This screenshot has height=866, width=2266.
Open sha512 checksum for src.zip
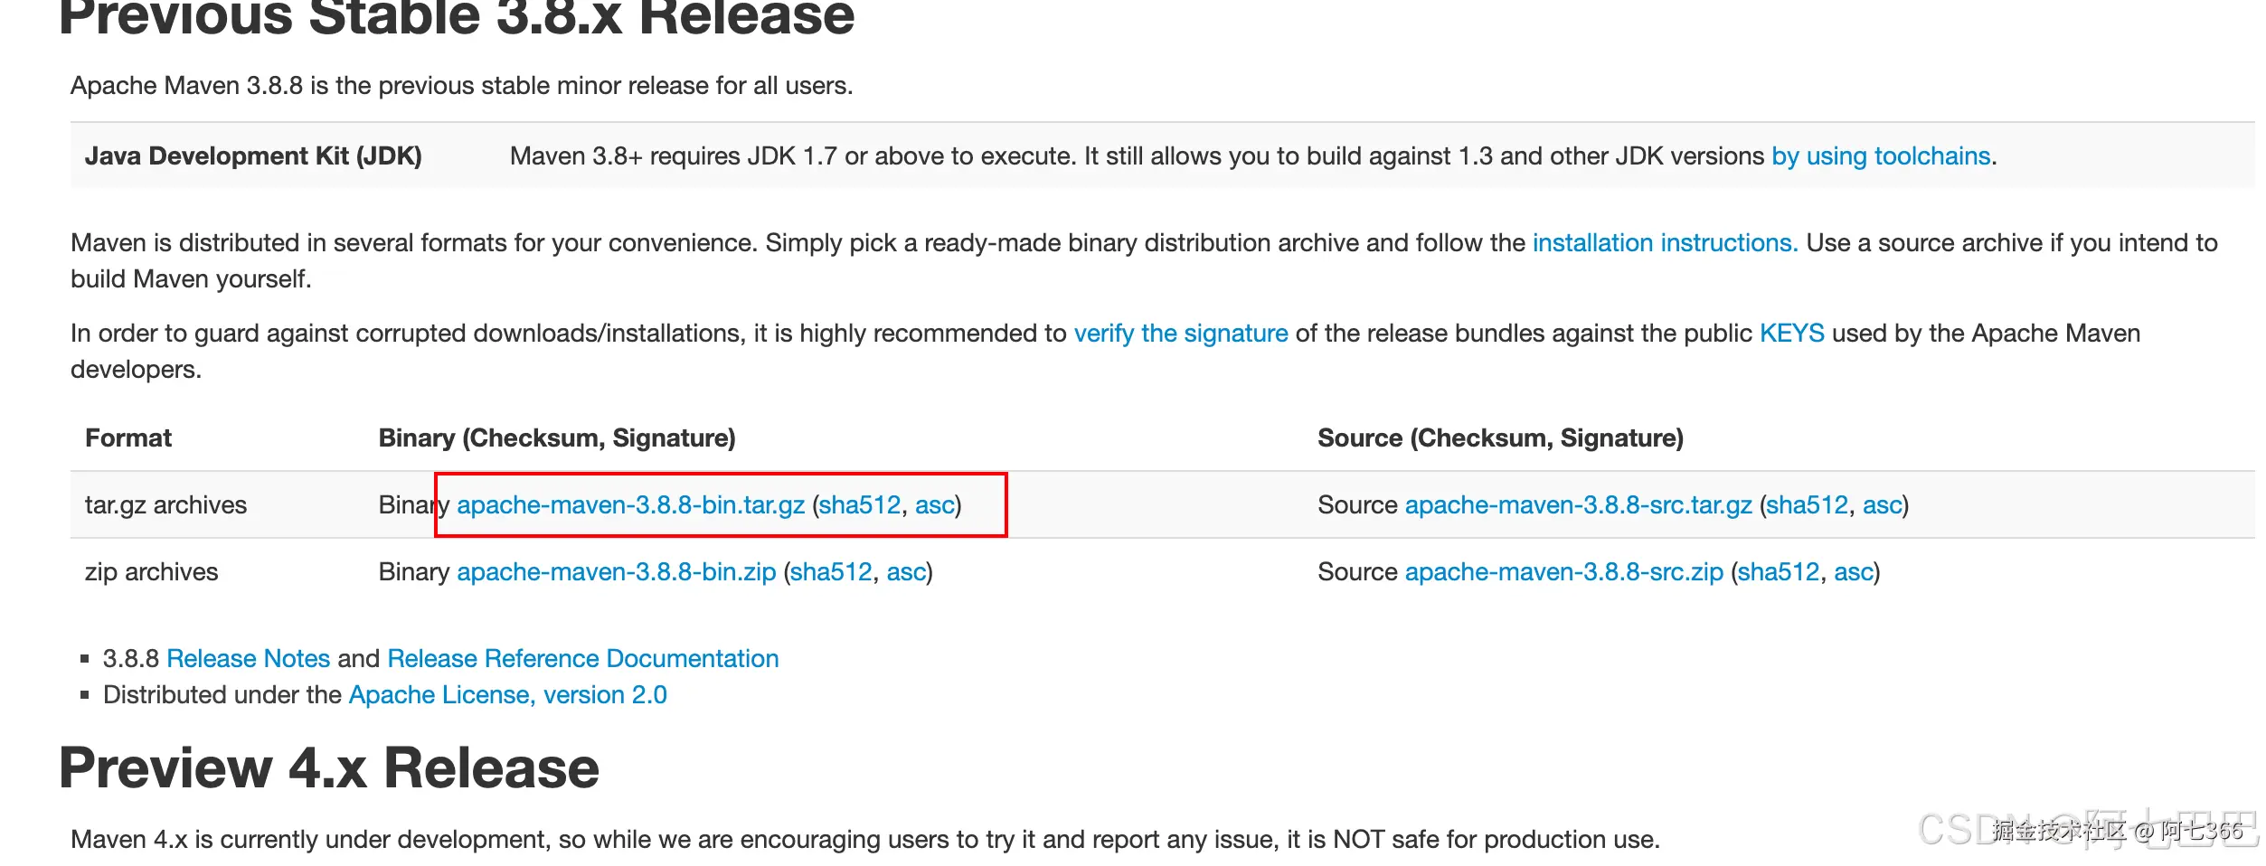1778,572
